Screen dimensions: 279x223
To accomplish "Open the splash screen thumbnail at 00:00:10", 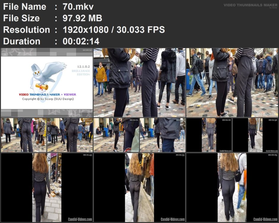I will pyautogui.click(x=47, y=83).
